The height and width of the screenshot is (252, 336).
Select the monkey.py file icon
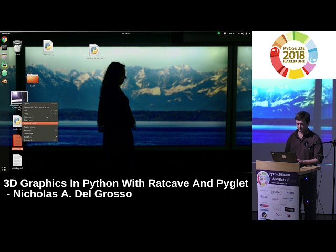point(17,121)
